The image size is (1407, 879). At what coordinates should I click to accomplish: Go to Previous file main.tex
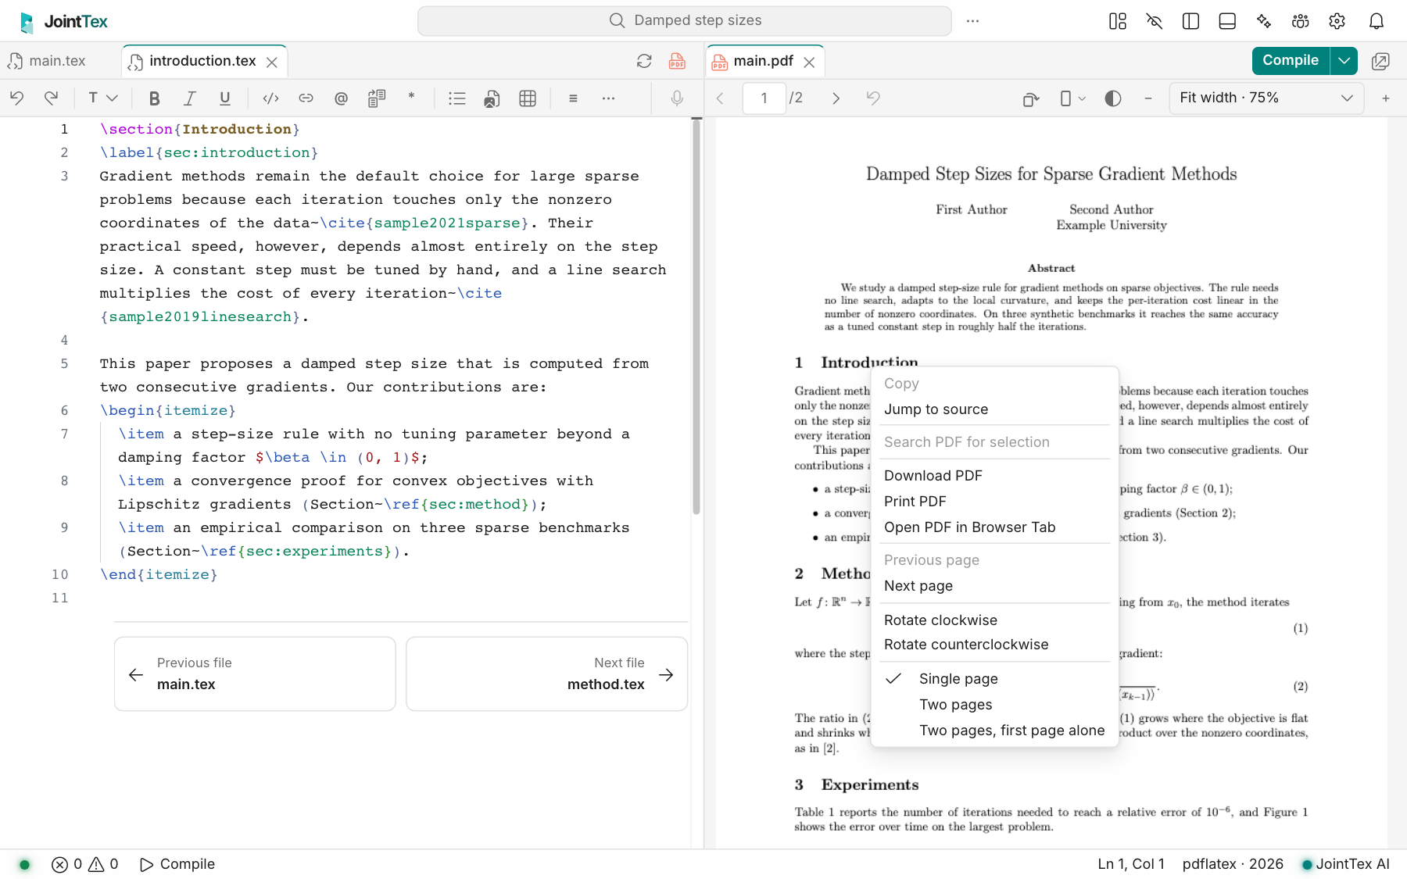255,674
